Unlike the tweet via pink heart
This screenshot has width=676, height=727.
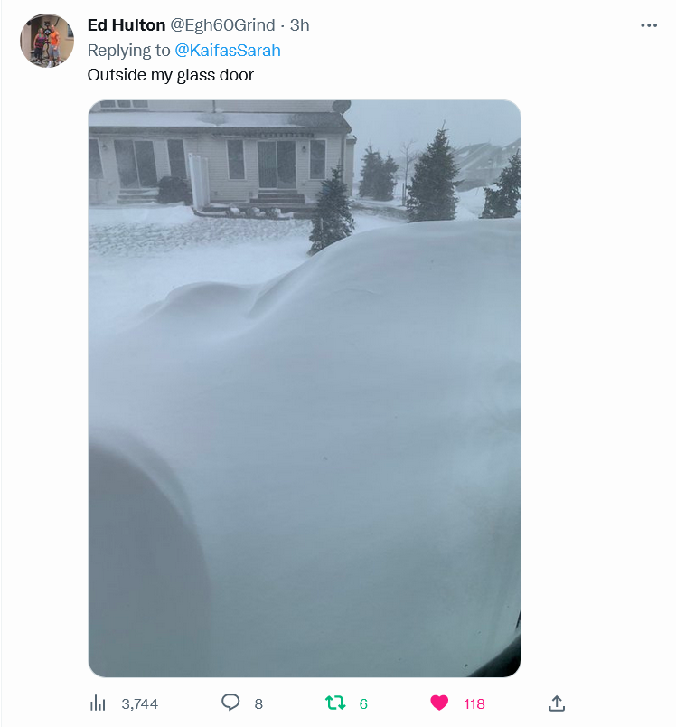pos(439,703)
